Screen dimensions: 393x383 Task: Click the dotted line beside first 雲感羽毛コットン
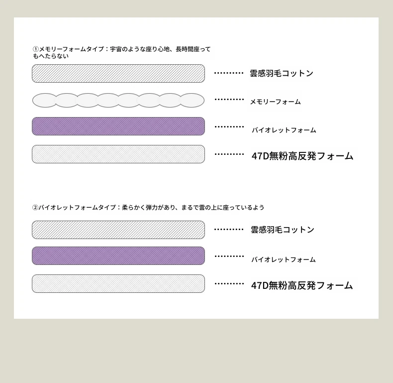pos(229,73)
